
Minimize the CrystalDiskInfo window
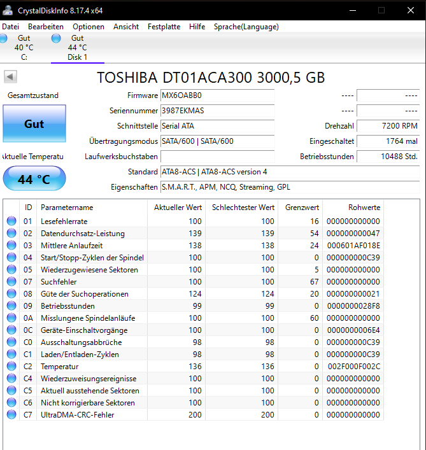353,10
